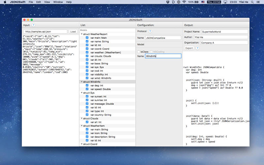The image size is (264, 165).
Task: Uncheck var main: Main
Action: point(87,38)
